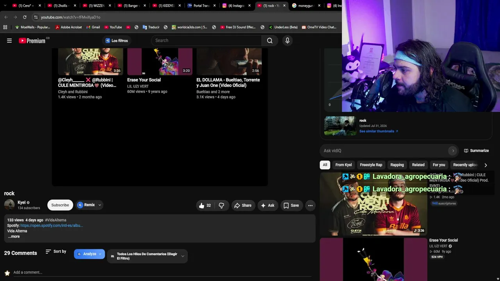Open See similar thumbnails link
Image resolution: width=500 pixels, height=281 pixels.
(379, 131)
